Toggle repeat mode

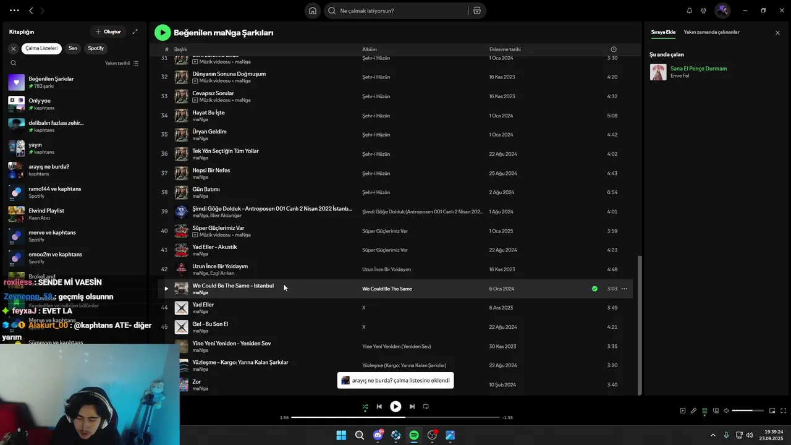[x=426, y=407]
